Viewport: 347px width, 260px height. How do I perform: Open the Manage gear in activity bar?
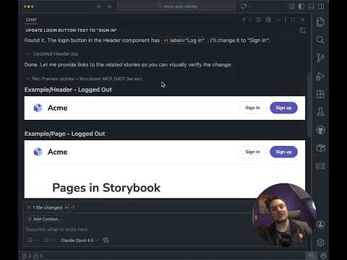click(320, 242)
